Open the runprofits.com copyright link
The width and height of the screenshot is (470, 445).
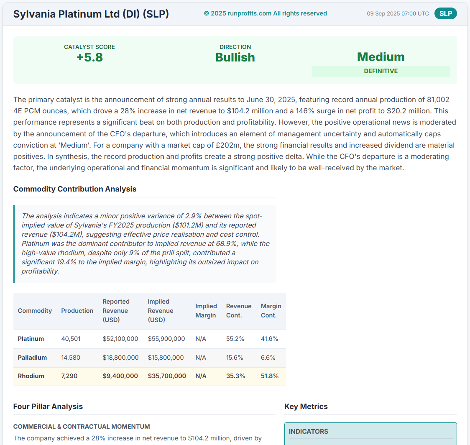(265, 13)
